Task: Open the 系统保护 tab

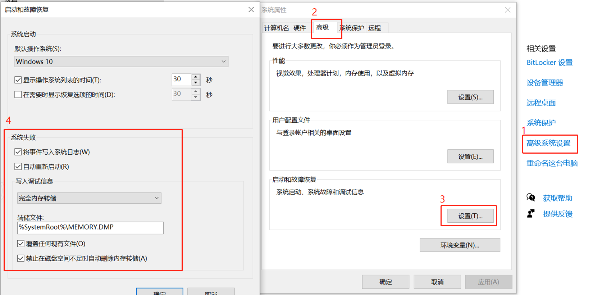Action: coord(352,28)
